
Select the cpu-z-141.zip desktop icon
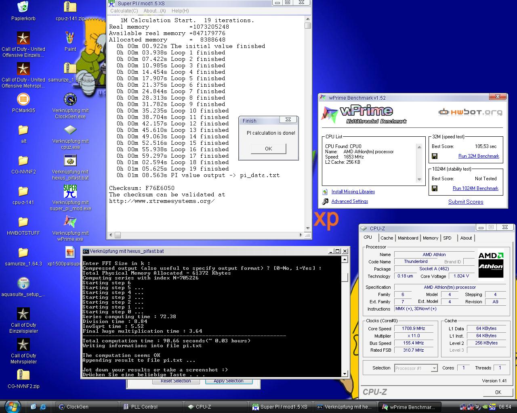tap(70, 7)
